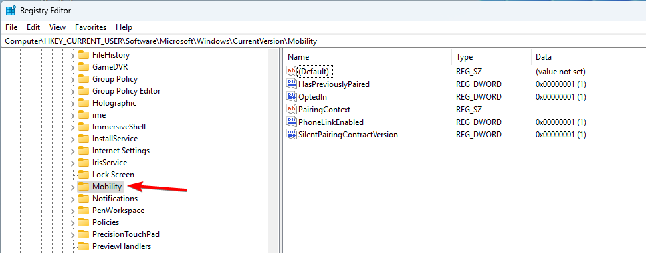Click PhoneLinkEnabled data 0x00000001 (1)
This screenshot has width=646, height=253.
(x=560, y=122)
